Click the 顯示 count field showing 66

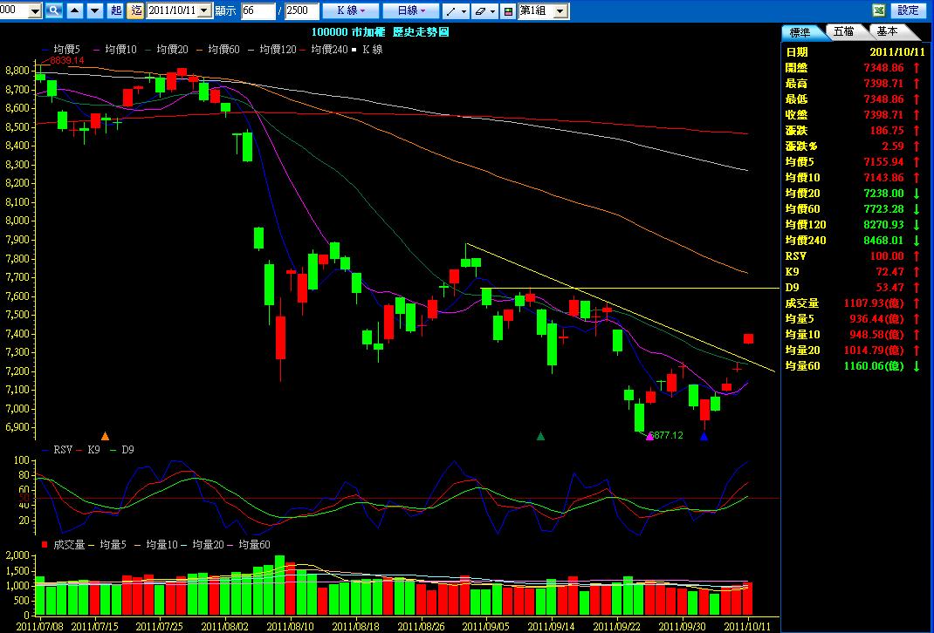pos(258,10)
